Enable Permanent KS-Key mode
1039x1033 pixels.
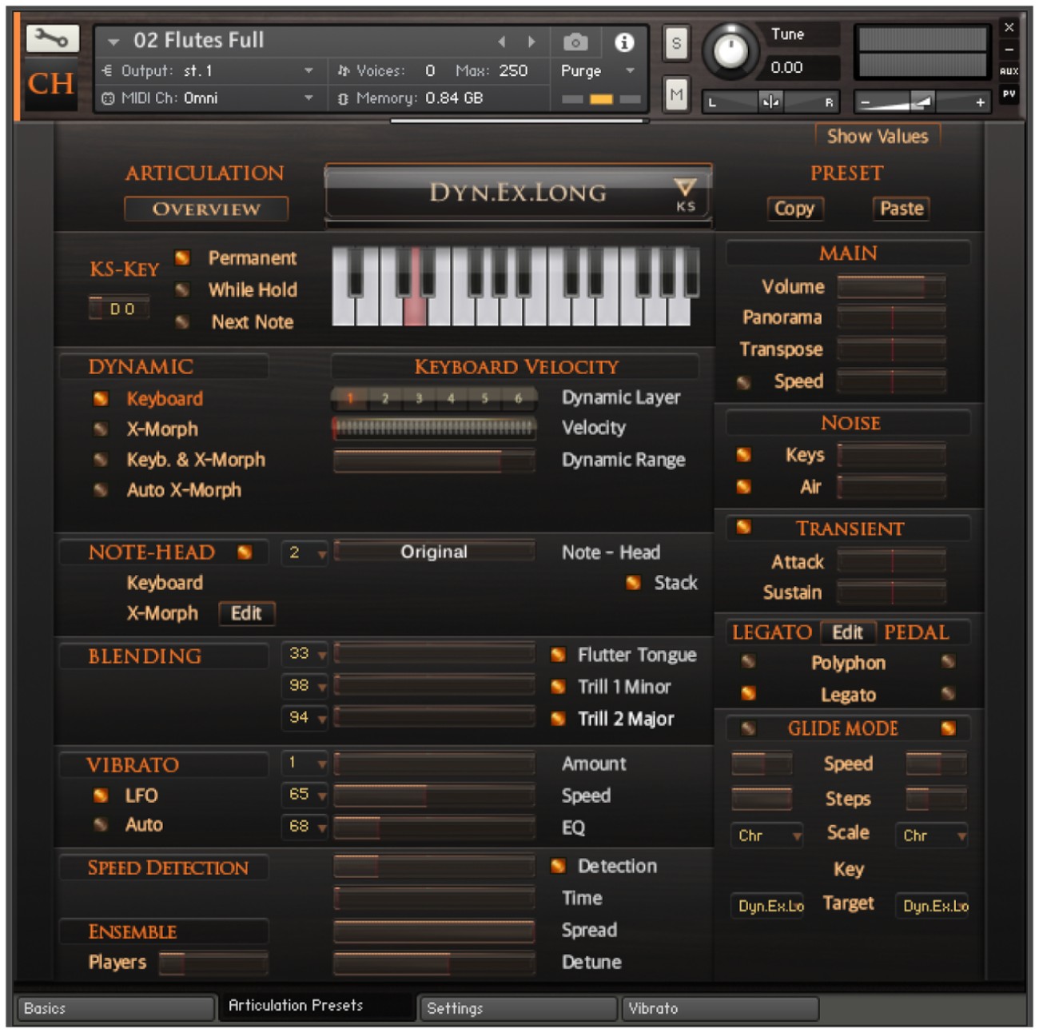[x=184, y=257]
